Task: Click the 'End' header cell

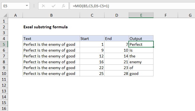Action: (116, 39)
